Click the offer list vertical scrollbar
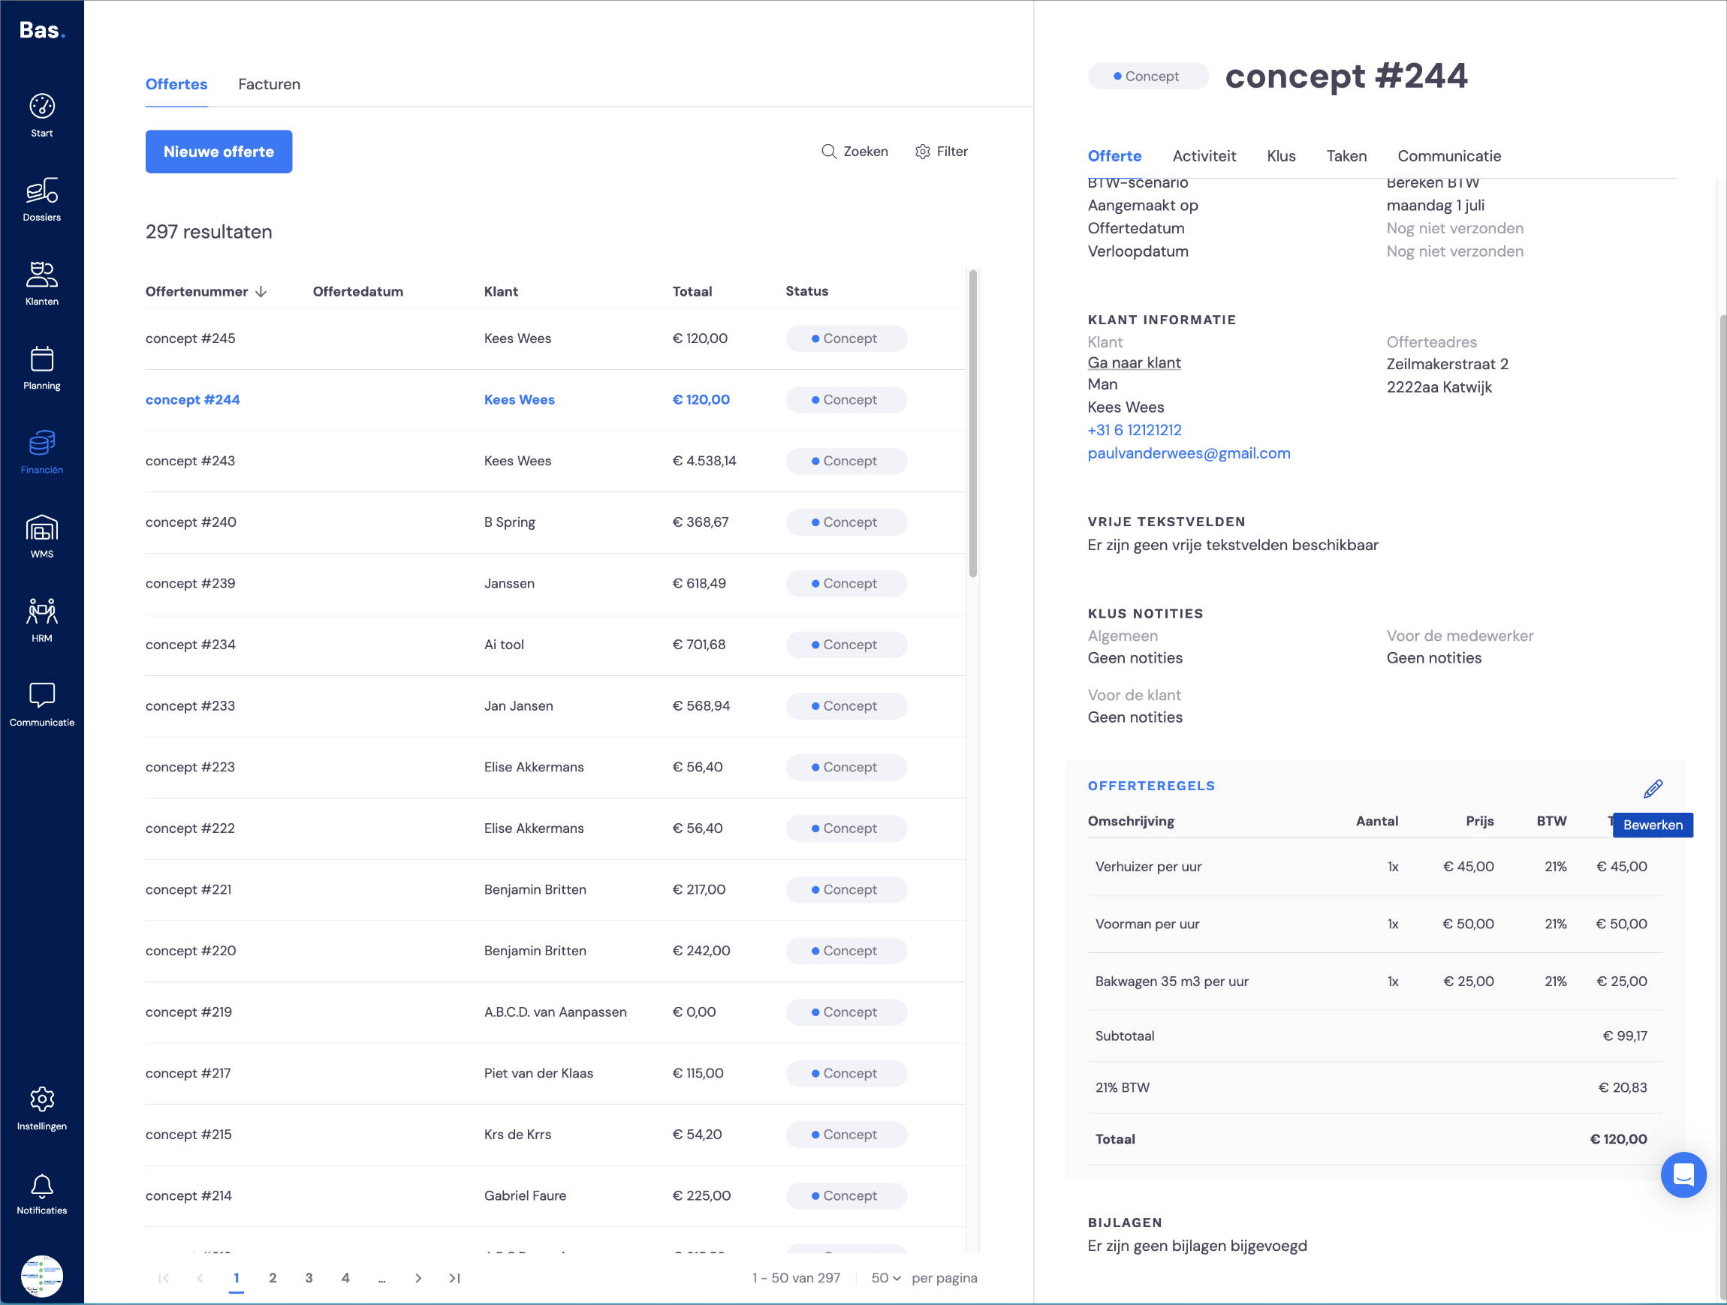1727x1305 pixels. pyautogui.click(x=973, y=424)
